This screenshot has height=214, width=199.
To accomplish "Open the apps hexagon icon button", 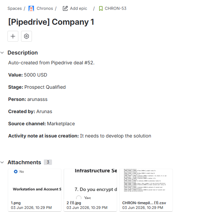I will point(26,36).
